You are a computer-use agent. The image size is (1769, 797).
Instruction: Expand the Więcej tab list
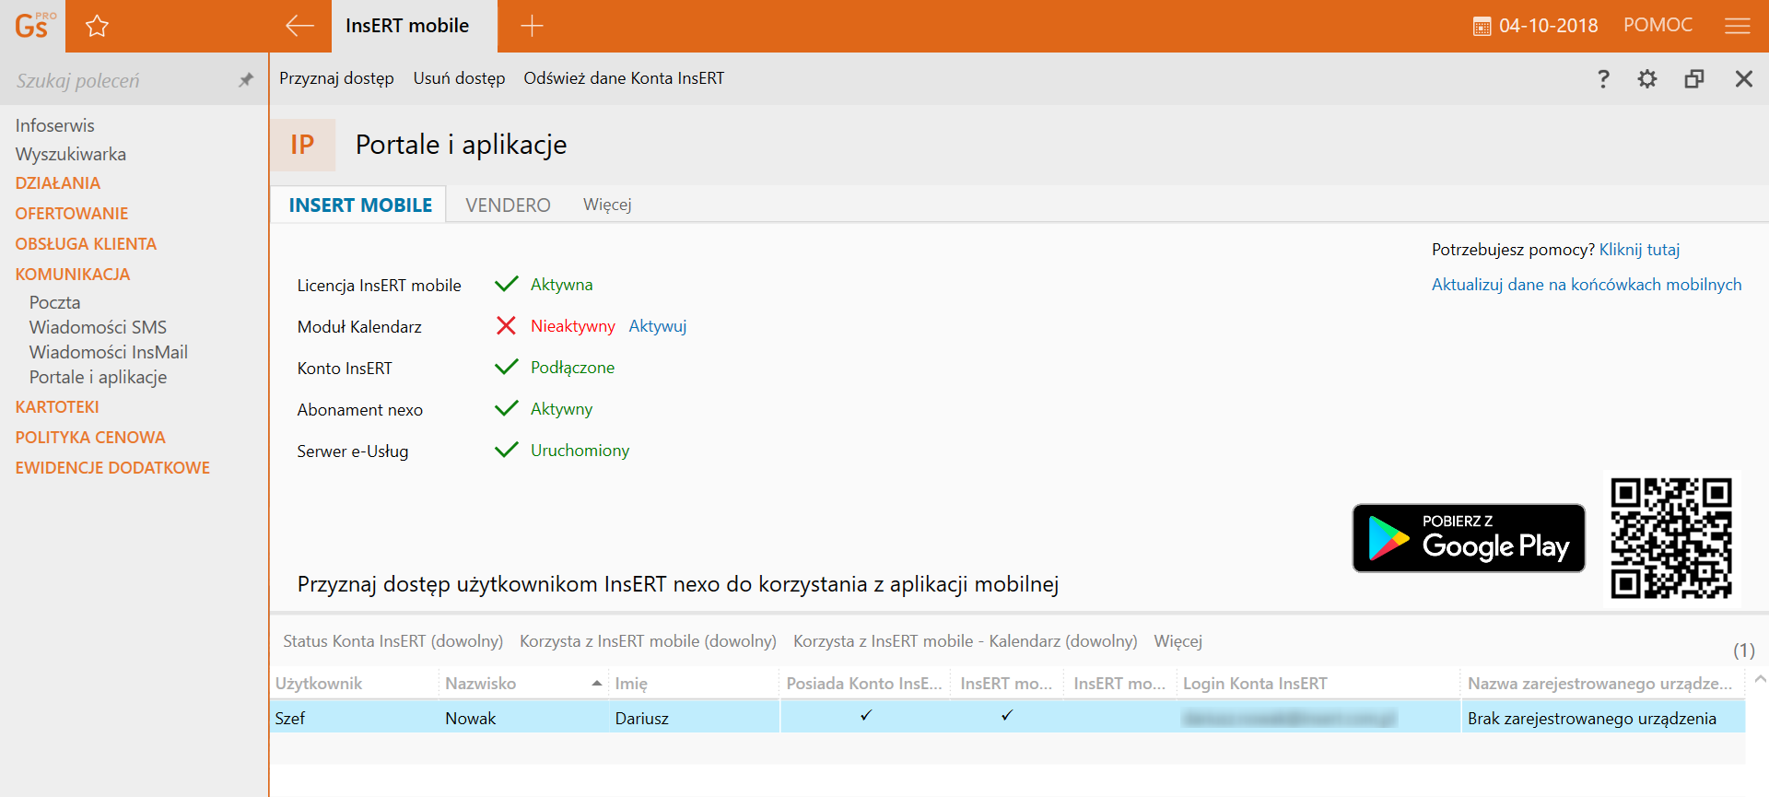pyautogui.click(x=607, y=205)
